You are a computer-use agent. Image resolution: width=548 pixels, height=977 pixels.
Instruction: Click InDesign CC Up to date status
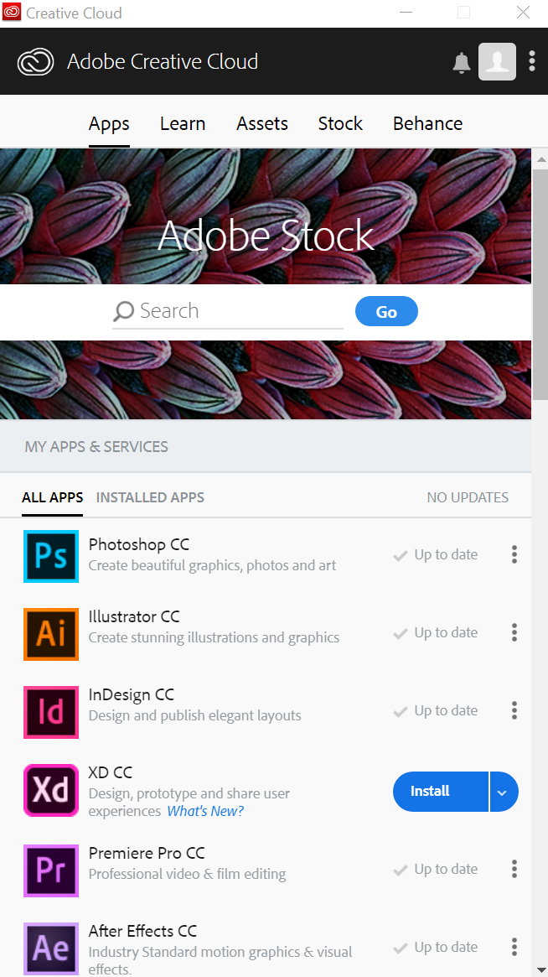click(435, 710)
